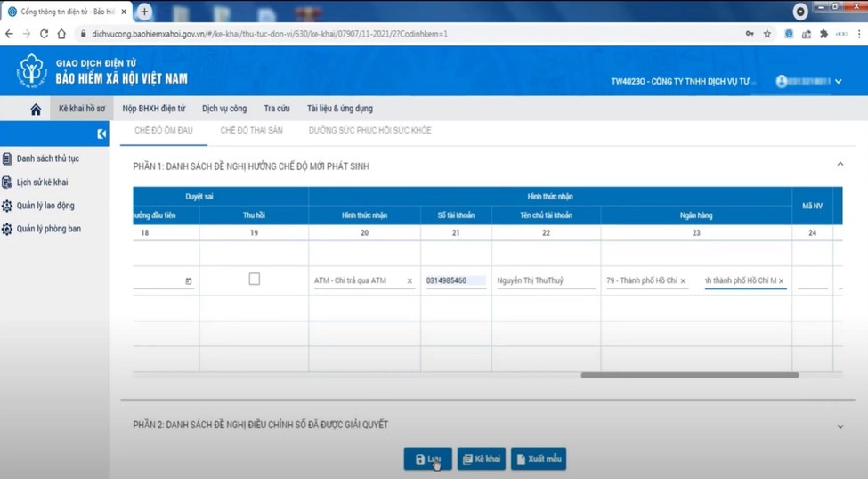Open the date picker in first column

[x=188, y=281]
